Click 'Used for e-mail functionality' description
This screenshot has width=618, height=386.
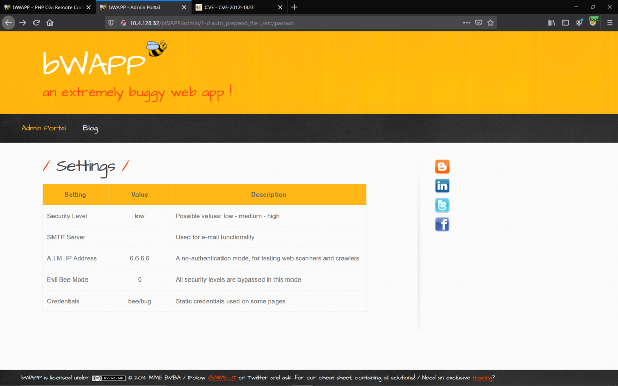click(215, 237)
